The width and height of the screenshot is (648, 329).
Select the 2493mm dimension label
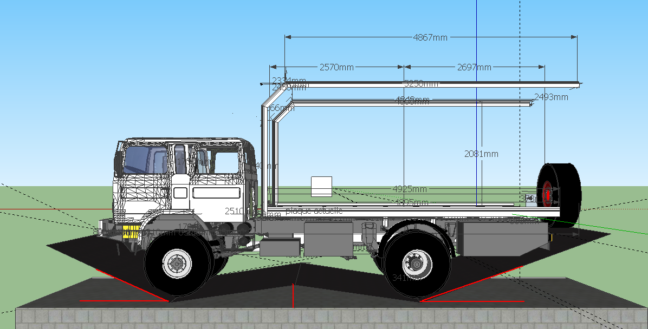[x=551, y=97]
